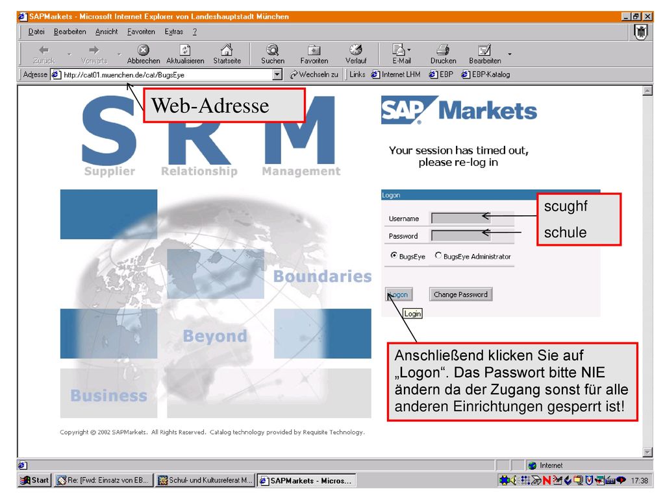Viewport: 665px width, 498px height.
Task: Click the SAP Markets logo
Action: click(459, 110)
